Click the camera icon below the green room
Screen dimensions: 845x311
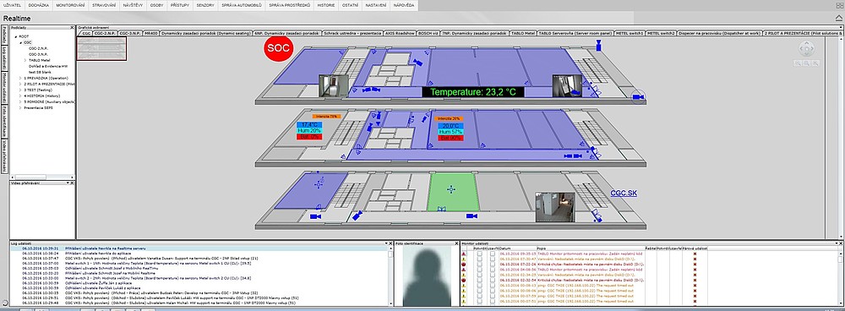pos(472,216)
